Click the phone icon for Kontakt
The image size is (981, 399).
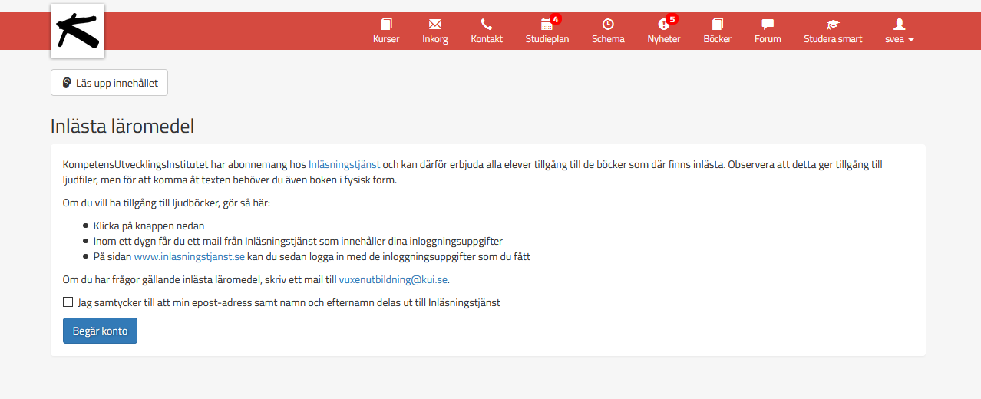pos(487,24)
